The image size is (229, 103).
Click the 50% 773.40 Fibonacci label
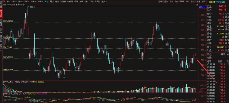pos(7,47)
